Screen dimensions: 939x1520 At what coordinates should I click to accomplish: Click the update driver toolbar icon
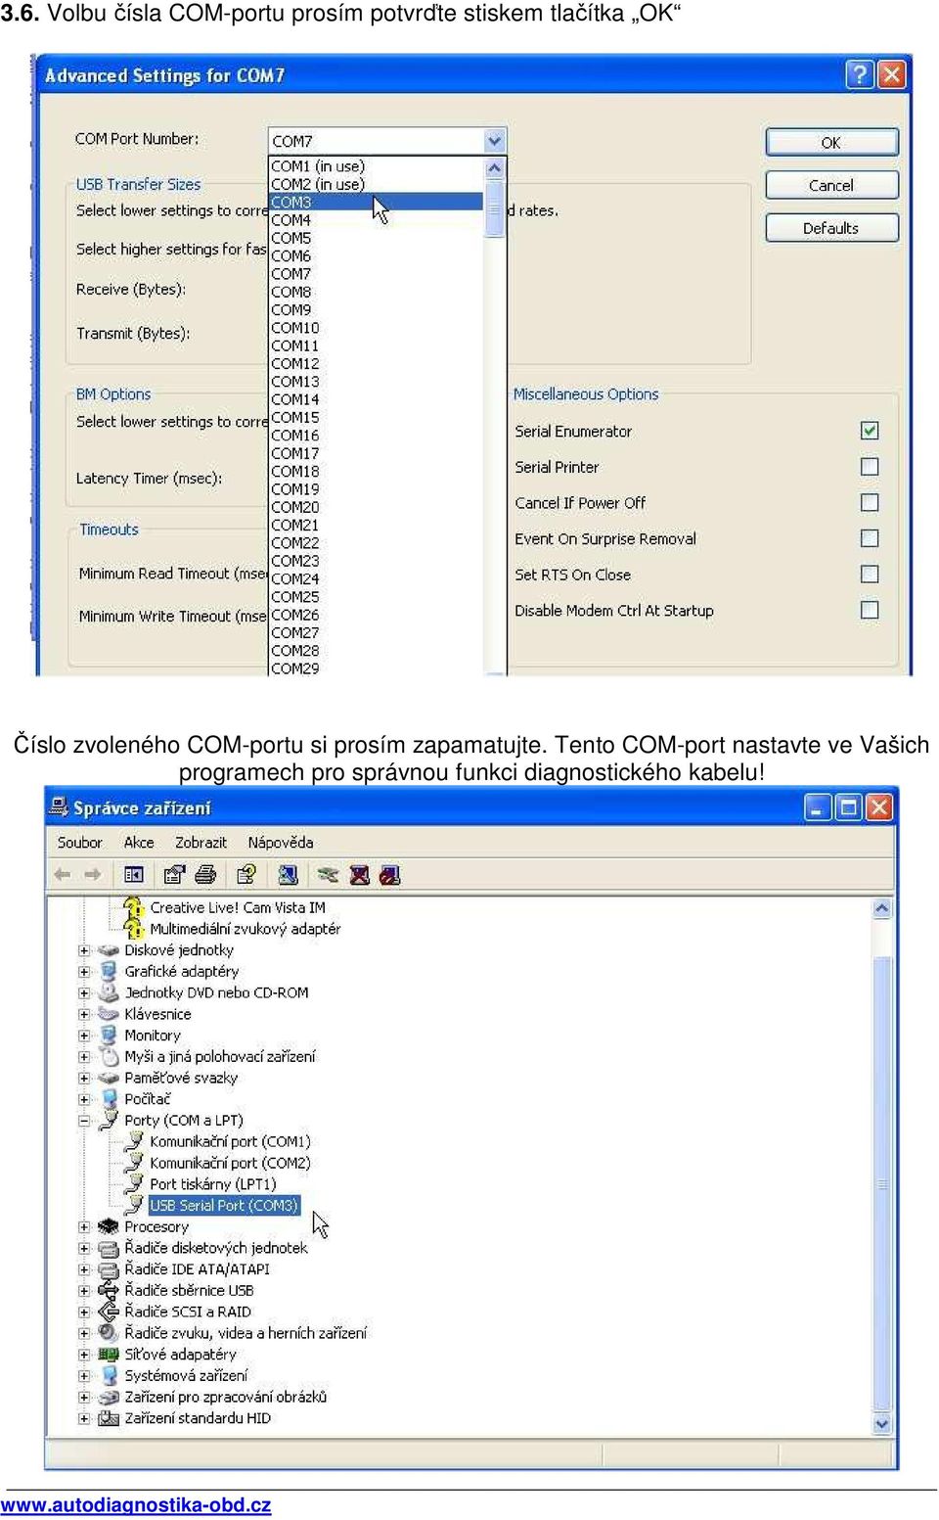[x=328, y=875]
